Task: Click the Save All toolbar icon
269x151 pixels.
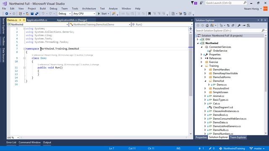Action: pyautogui.click(x=37, y=14)
